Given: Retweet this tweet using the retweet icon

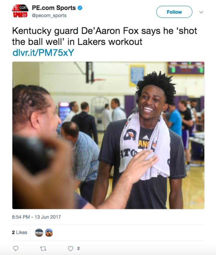Looking at the screenshot, I should (43, 248).
